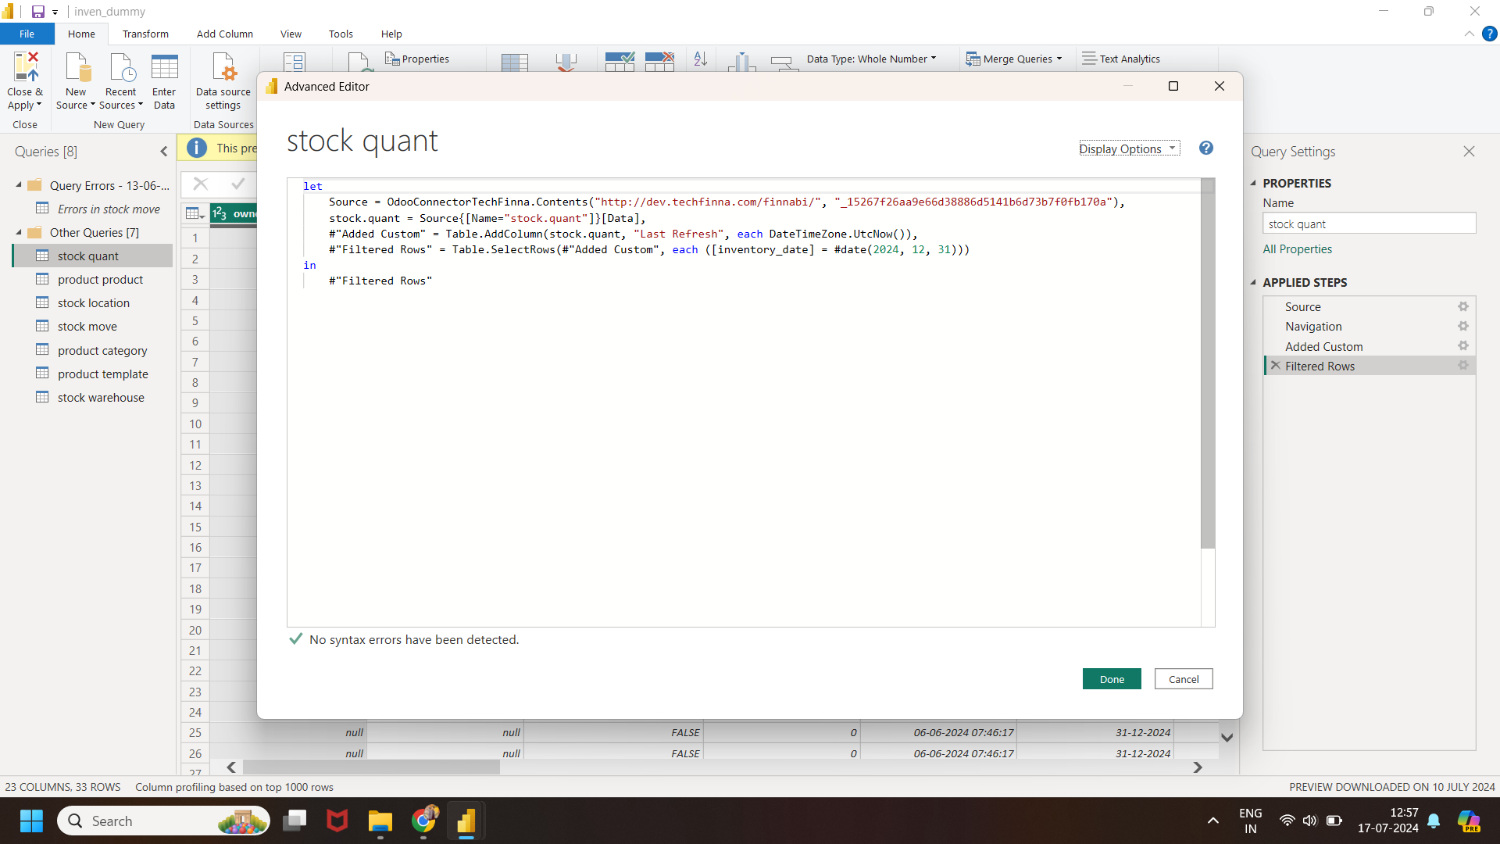Click the gear icon for Added Custom step
Screen dimensions: 1500x844
(x=1463, y=345)
